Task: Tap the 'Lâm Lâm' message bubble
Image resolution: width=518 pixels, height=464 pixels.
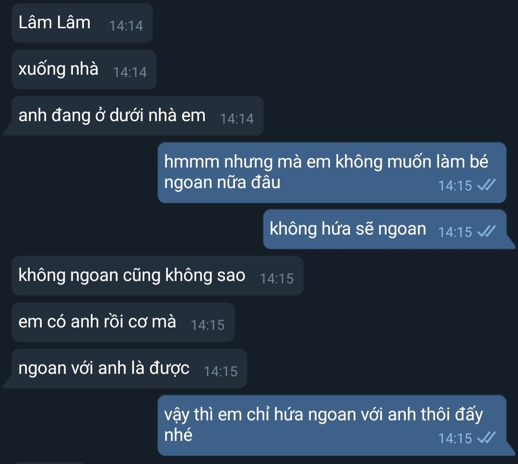Action: point(82,23)
